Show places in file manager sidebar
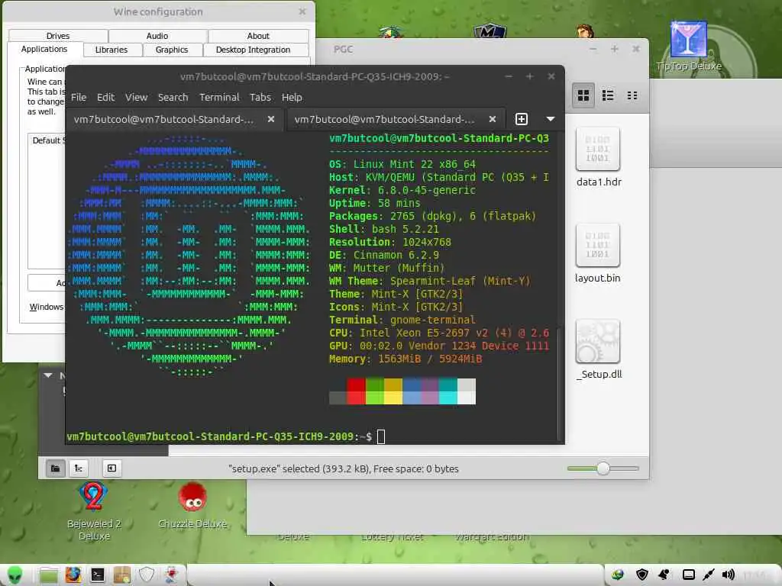Image resolution: width=782 pixels, height=586 pixels. coord(55,468)
